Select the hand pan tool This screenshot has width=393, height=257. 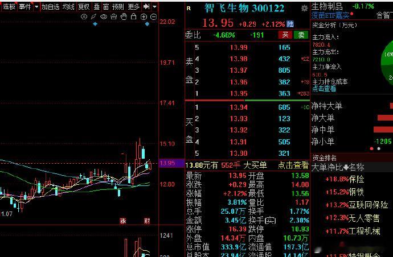124,16
